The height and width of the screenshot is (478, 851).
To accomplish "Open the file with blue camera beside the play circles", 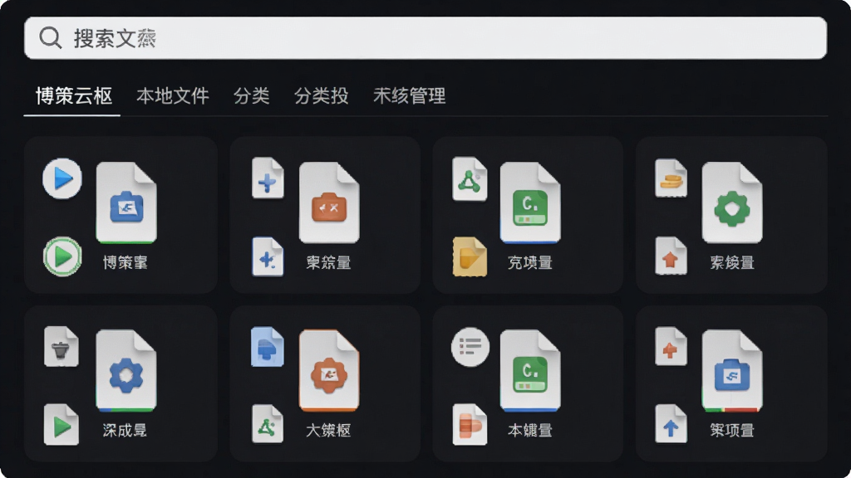I will click(x=126, y=202).
